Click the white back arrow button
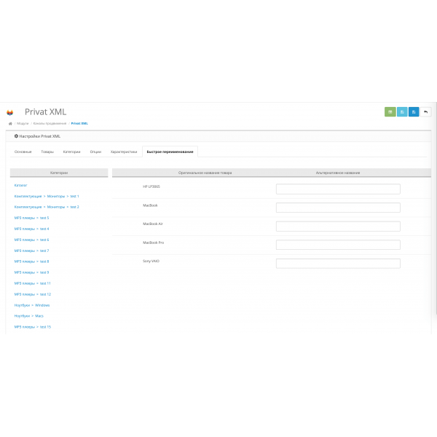 click(x=425, y=111)
